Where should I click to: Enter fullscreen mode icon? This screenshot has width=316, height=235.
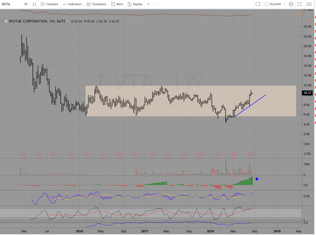pyautogui.click(x=299, y=4)
